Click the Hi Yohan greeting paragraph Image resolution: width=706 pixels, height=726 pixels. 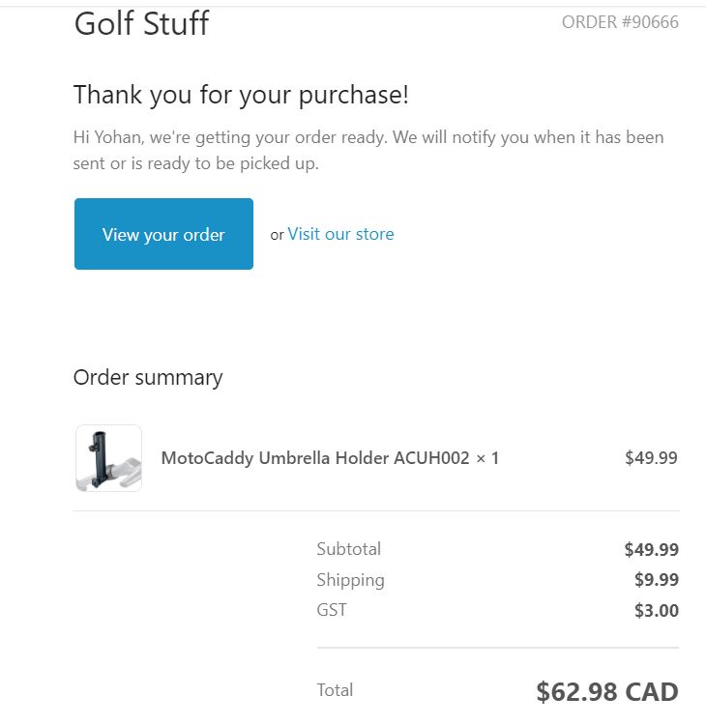click(x=368, y=150)
